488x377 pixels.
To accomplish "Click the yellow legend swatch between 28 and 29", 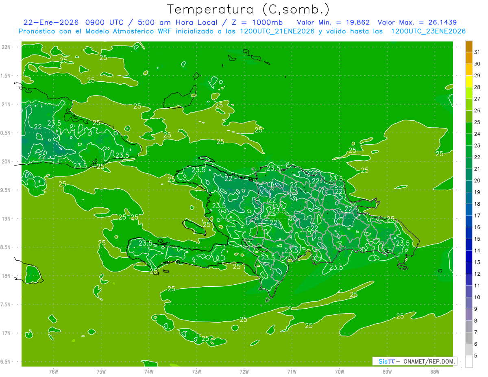I will [469, 81].
